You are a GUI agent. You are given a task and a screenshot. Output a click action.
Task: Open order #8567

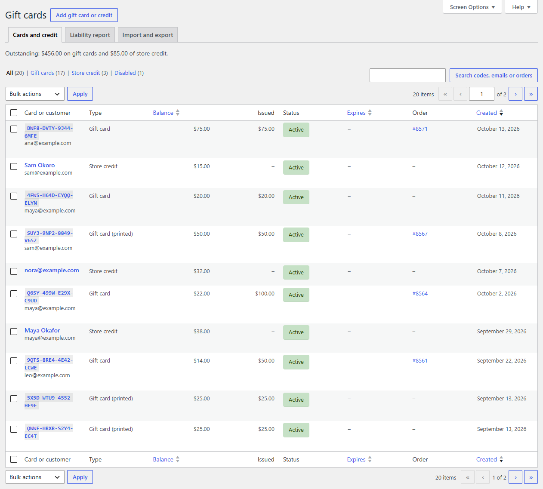point(420,234)
